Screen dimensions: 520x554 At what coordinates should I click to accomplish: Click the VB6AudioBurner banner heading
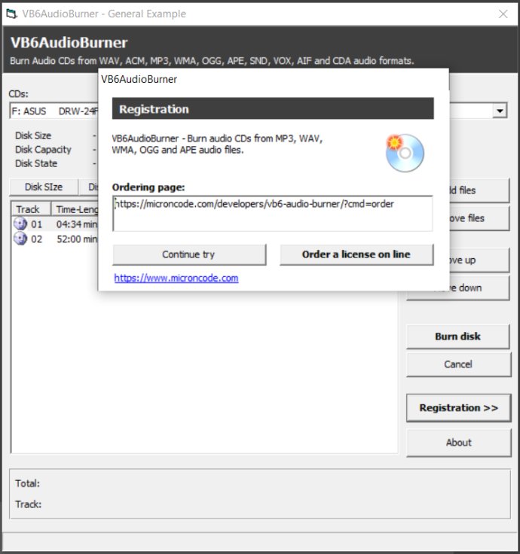[69, 43]
